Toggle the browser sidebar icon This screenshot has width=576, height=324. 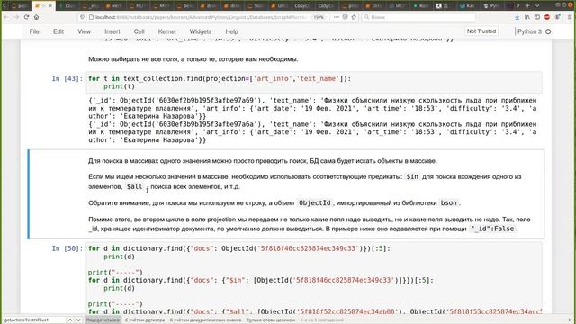point(537,17)
